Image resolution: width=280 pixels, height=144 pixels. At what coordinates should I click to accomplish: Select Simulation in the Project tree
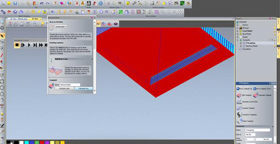click(x=247, y=49)
